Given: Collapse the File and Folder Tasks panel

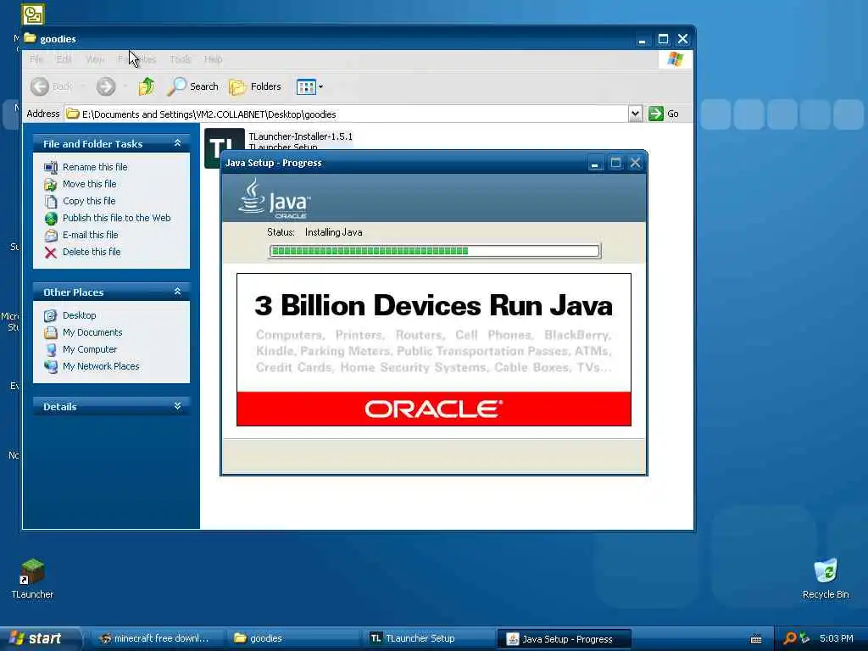Looking at the screenshot, I should pos(178,143).
